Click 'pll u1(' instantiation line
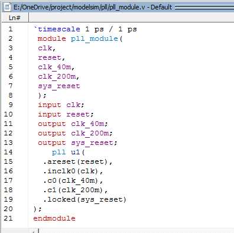 click(x=69, y=152)
